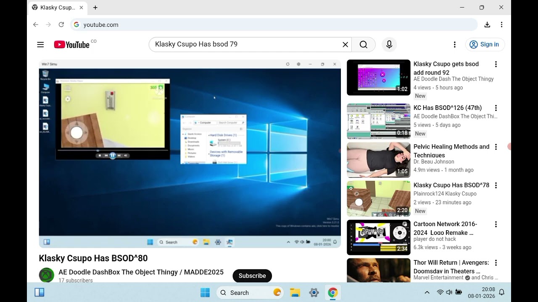Open File Explorer from the taskbar
538x302 pixels.
[x=295, y=292]
